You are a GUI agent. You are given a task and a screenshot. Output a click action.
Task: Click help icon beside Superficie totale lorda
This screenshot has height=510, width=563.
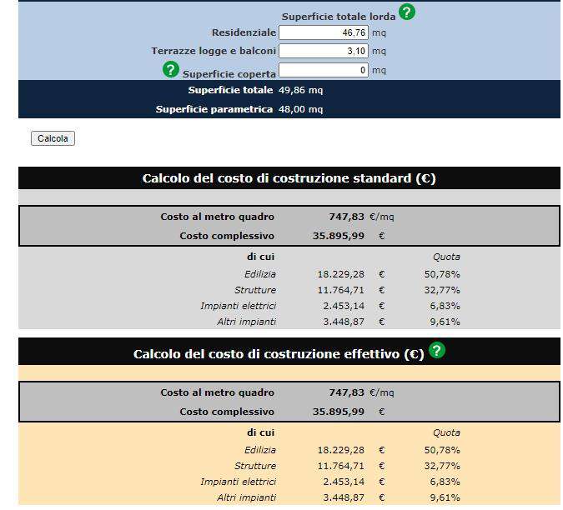[x=406, y=12]
